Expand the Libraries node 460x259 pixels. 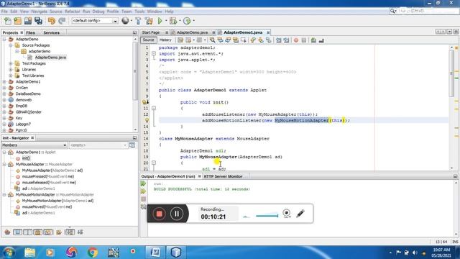(11, 70)
